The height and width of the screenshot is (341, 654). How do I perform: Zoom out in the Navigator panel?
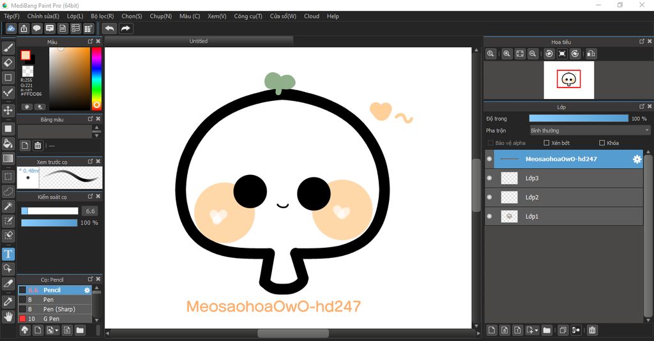[533, 54]
